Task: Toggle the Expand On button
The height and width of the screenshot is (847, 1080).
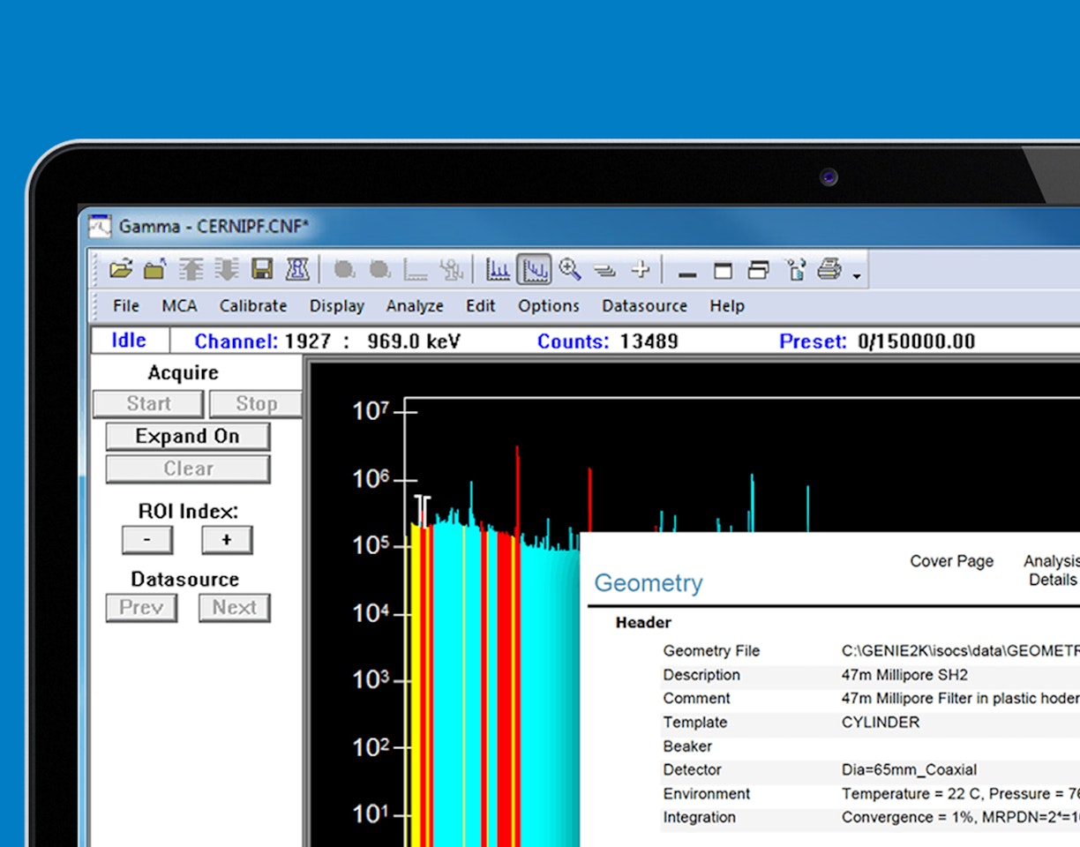Action: coord(187,437)
